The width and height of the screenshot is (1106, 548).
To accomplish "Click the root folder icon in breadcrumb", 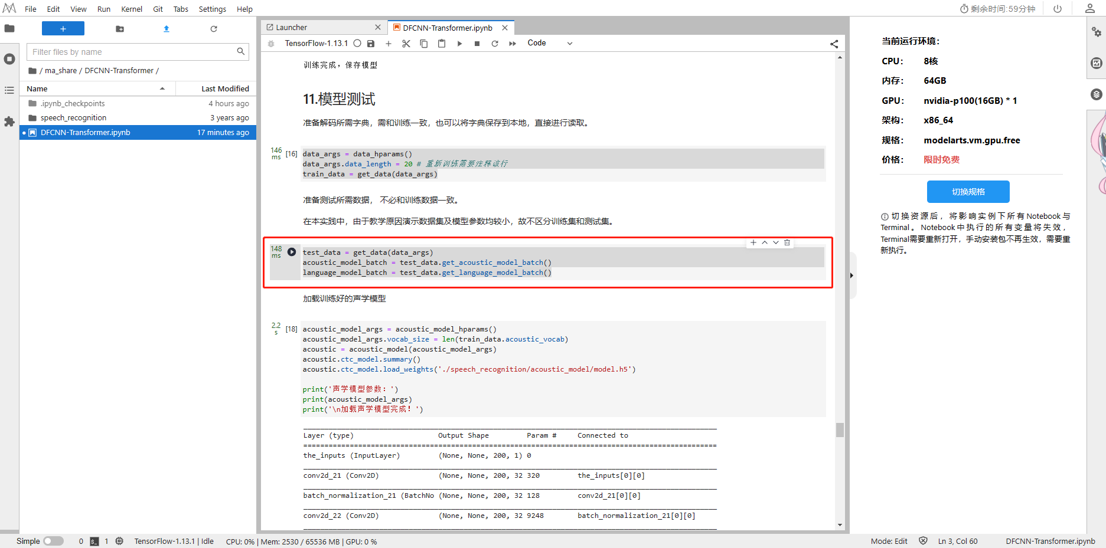I will [32, 71].
